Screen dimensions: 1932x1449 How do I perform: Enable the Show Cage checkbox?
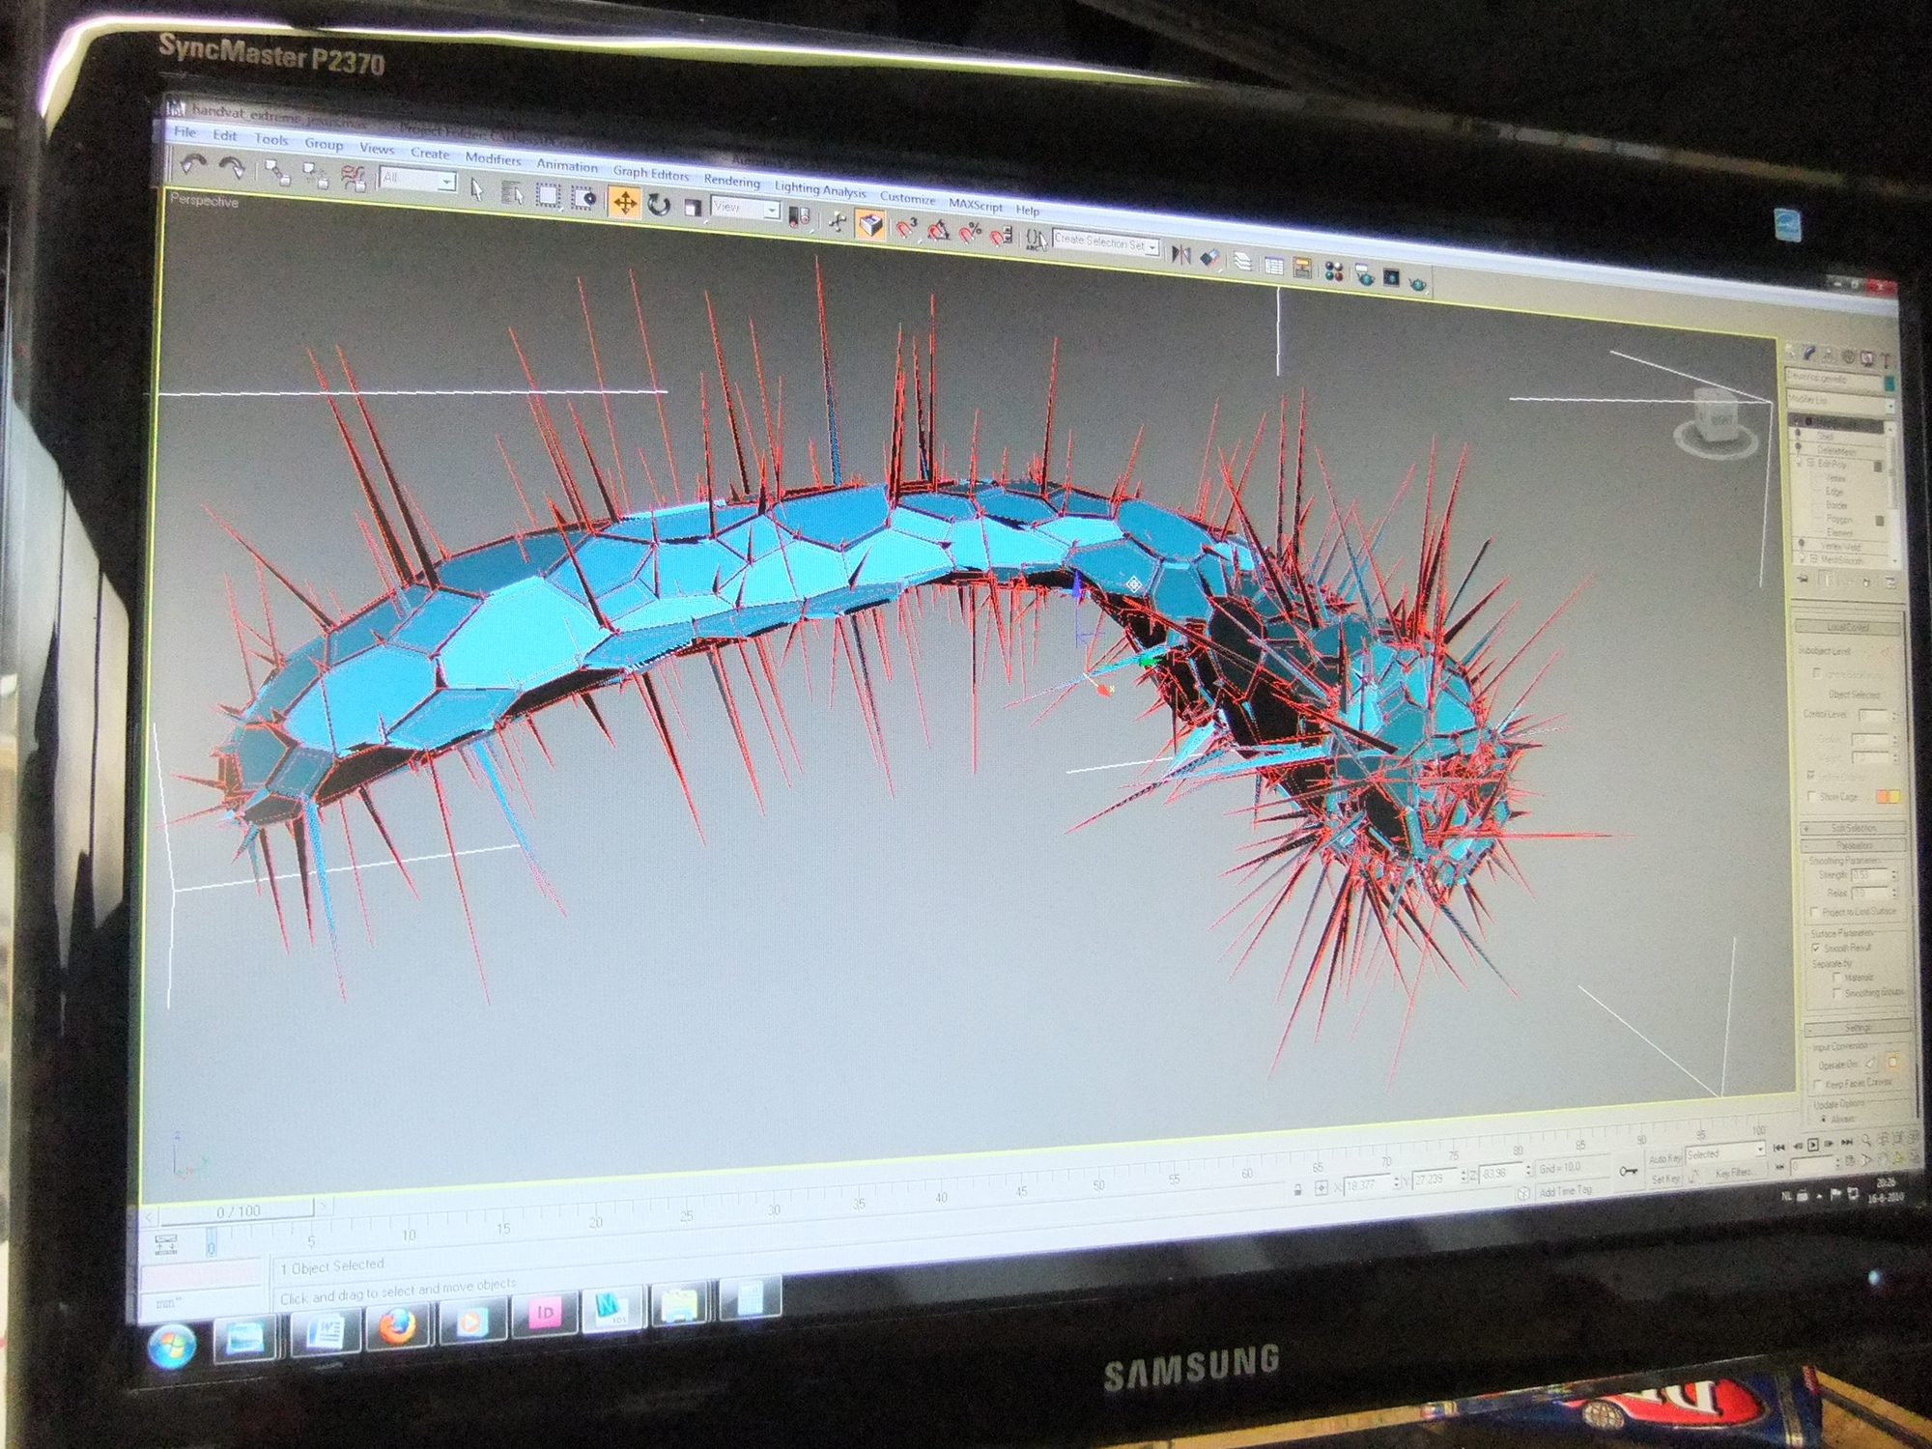(1811, 796)
